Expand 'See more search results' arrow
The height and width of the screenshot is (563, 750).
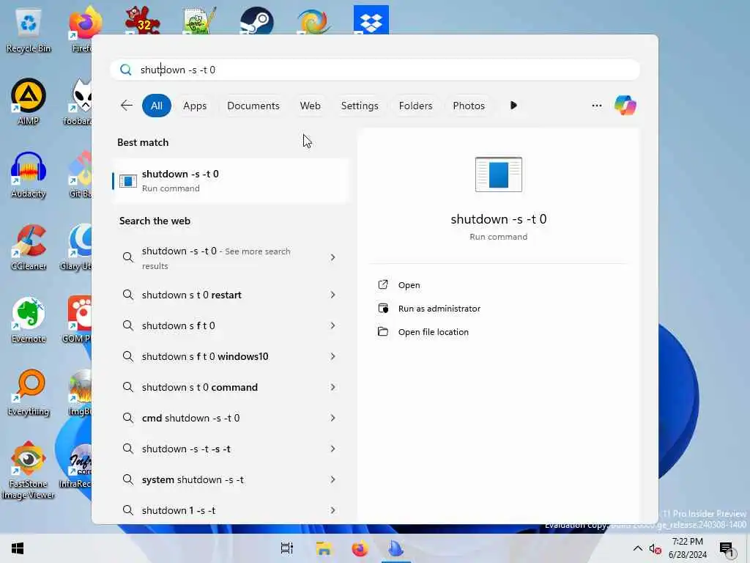(x=333, y=257)
